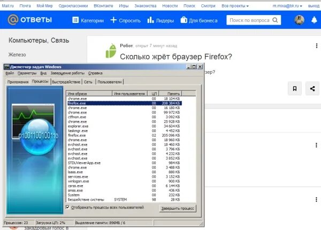Select smss.exe process row

[125, 190]
